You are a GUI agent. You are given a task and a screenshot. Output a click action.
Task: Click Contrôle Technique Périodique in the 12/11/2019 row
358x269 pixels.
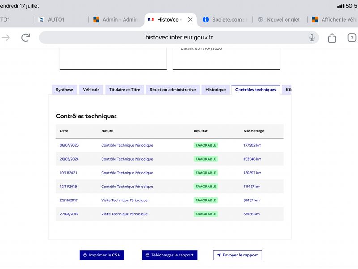tap(127, 187)
